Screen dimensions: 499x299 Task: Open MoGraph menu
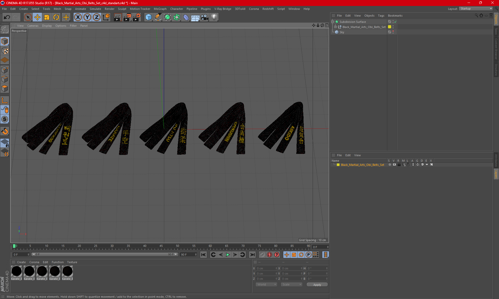(x=160, y=9)
